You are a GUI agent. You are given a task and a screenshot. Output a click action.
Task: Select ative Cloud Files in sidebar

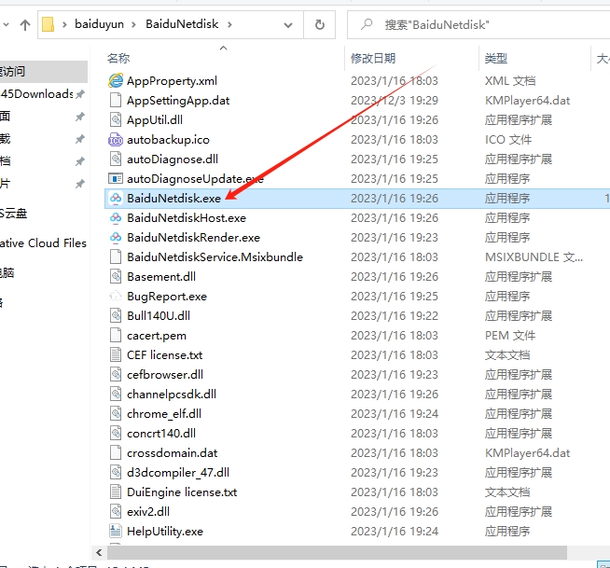pos(43,243)
